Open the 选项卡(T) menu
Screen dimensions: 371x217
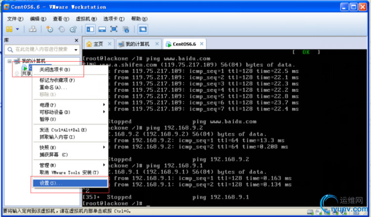pyautogui.click(x=114, y=19)
